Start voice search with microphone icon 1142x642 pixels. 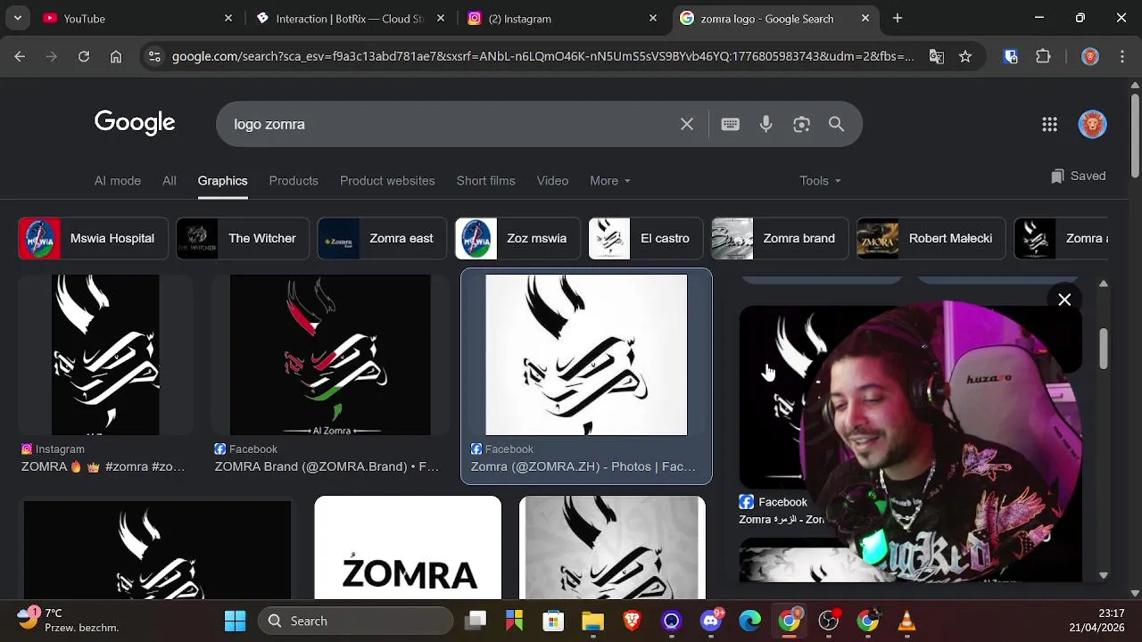(765, 124)
